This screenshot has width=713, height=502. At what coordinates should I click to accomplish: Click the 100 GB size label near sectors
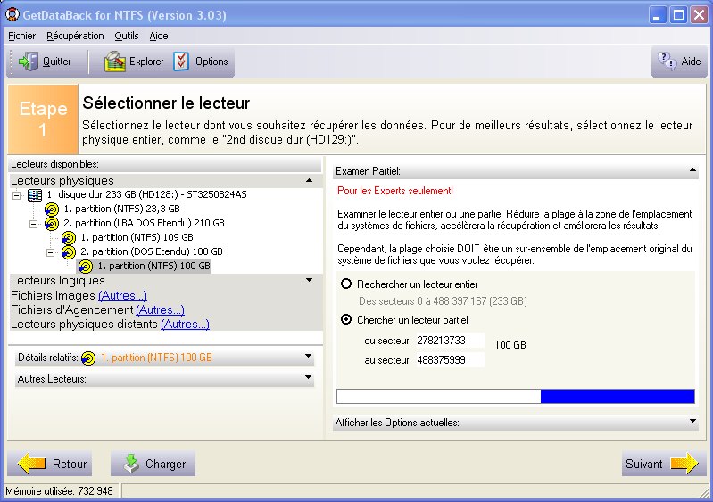pos(510,345)
